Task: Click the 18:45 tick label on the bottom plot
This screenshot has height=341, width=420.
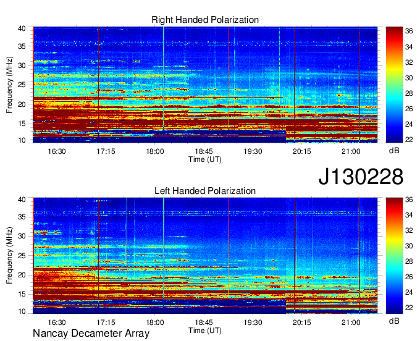Action: pyautogui.click(x=204, y=322)
